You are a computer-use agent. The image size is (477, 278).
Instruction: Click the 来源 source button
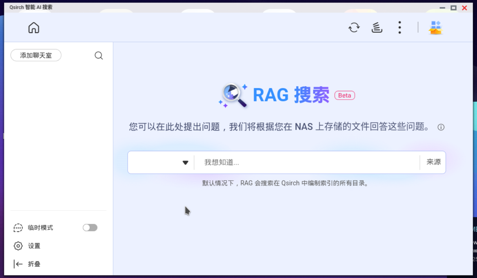pos(433,162)
